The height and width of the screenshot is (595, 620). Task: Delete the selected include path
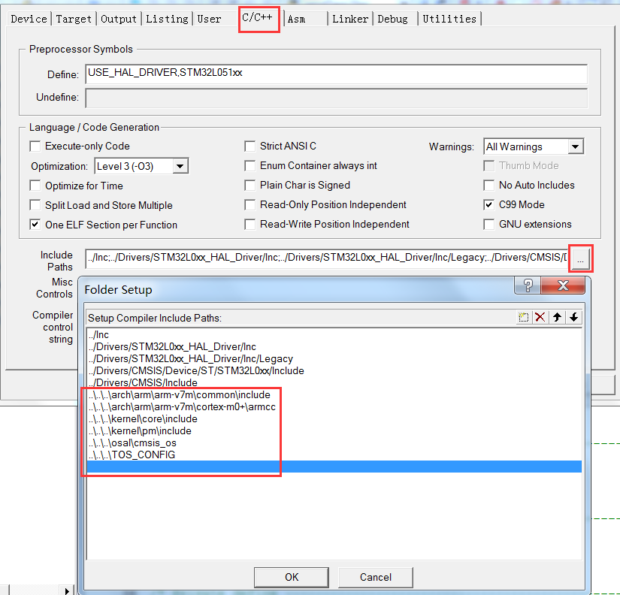click(x=540, y=317)
